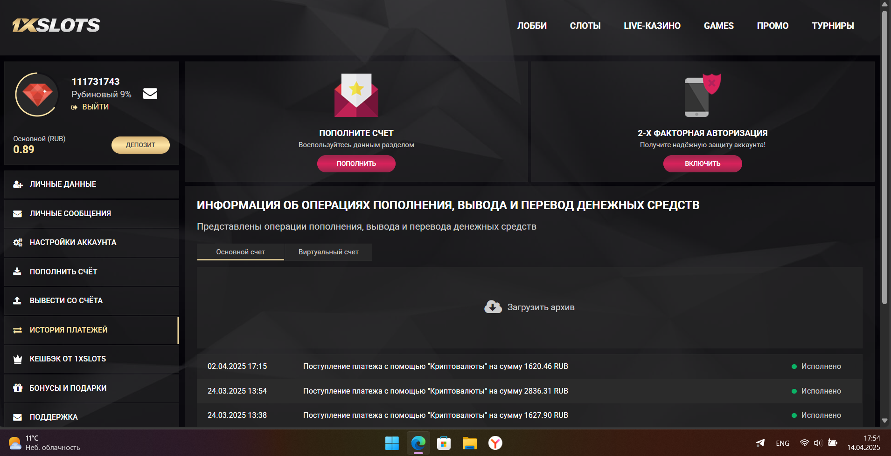Open the ruby level avatar icon
The width and height of the screenshot is (891, 456).
(x=37, y=95)
